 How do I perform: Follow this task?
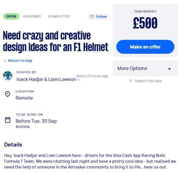pos(98,17)
